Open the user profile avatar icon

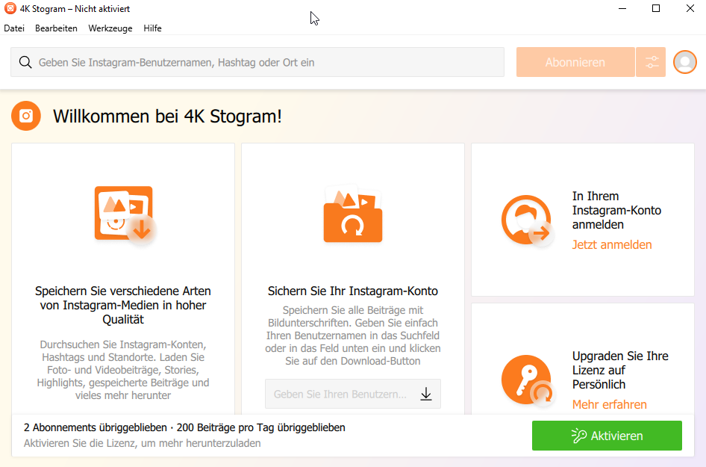point(685,62)
